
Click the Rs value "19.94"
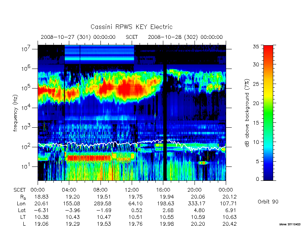(x=166, y=197)
